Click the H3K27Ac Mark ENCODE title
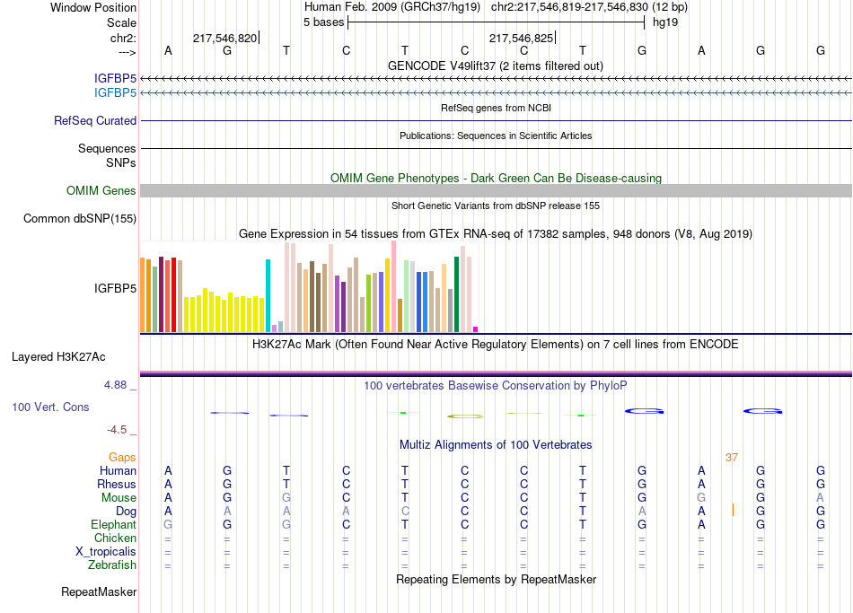Screen dimensions: 853x613 pyautogui.click(x=496, y=345)
